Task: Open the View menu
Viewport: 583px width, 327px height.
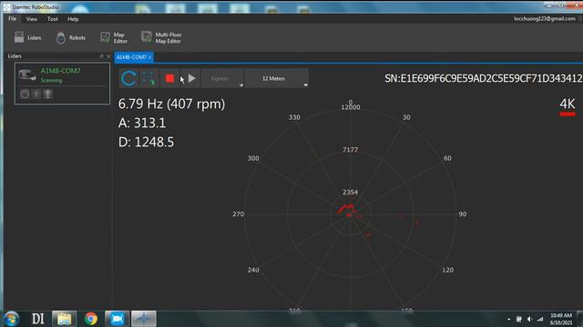Action: 32,19
